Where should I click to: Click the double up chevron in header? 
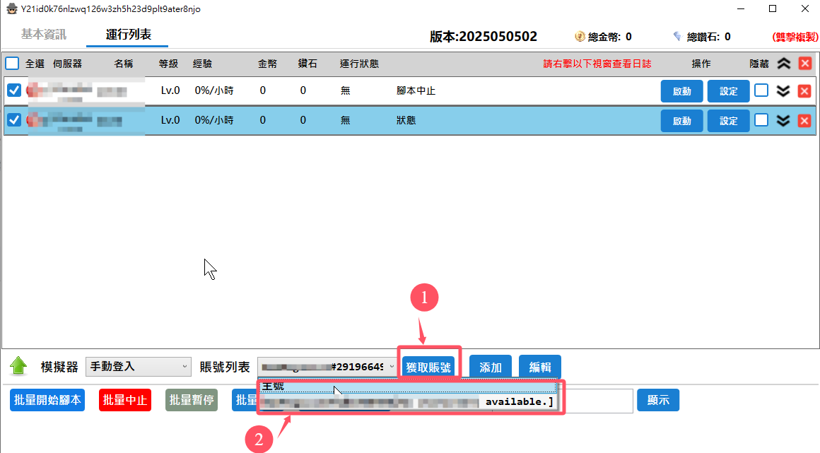pyautogui.click(x=783, y=64)
